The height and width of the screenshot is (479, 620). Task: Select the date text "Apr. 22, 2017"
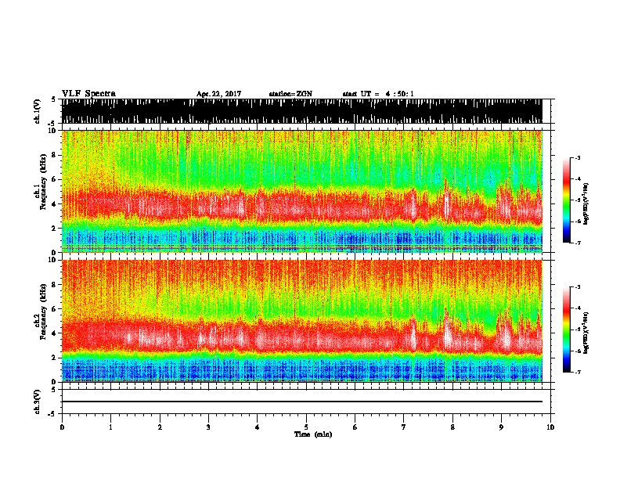tap(218, 94)
